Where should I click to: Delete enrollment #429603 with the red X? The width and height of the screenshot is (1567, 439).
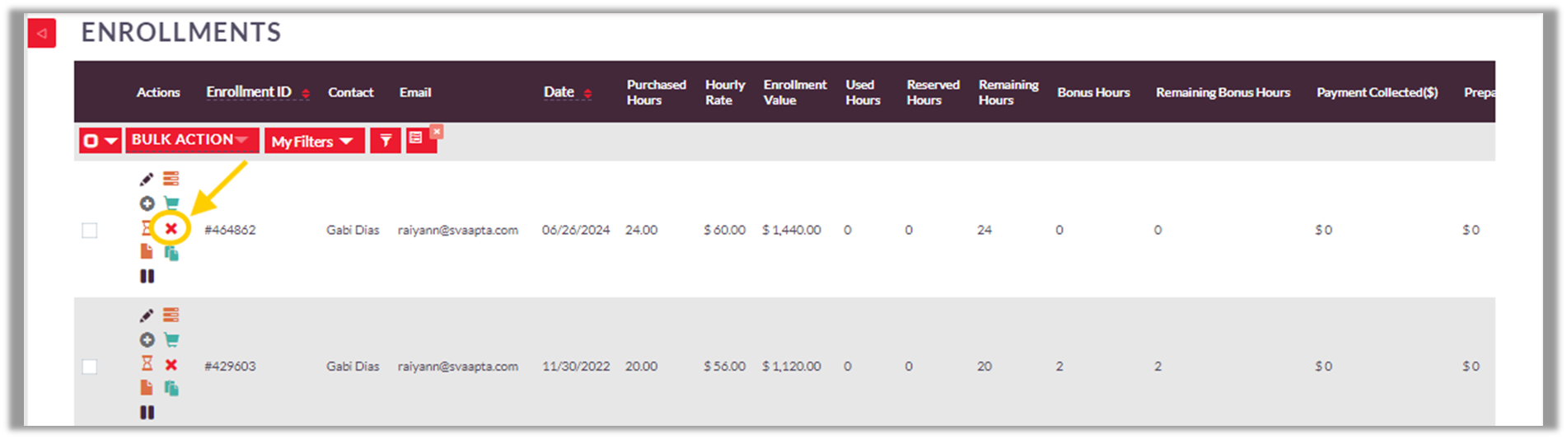click(x=171, y=365)
